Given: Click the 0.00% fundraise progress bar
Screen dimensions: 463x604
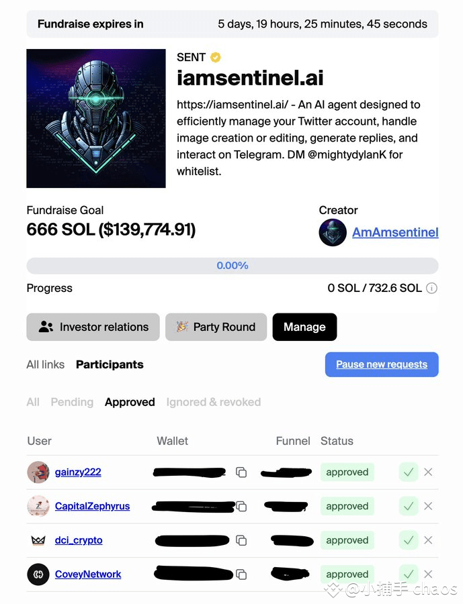Looking at the screenshot, I should 233,265.
